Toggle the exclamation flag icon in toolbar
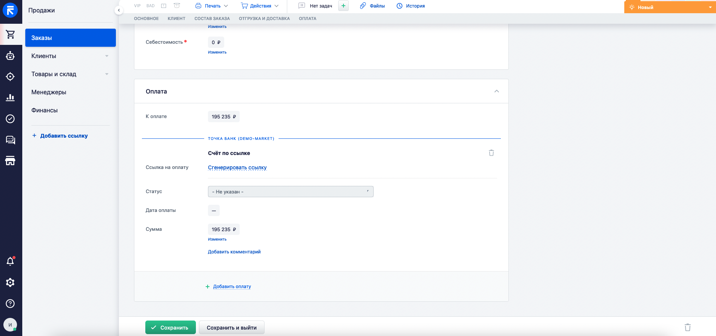 pyautogui.click(x=164, y=6)
